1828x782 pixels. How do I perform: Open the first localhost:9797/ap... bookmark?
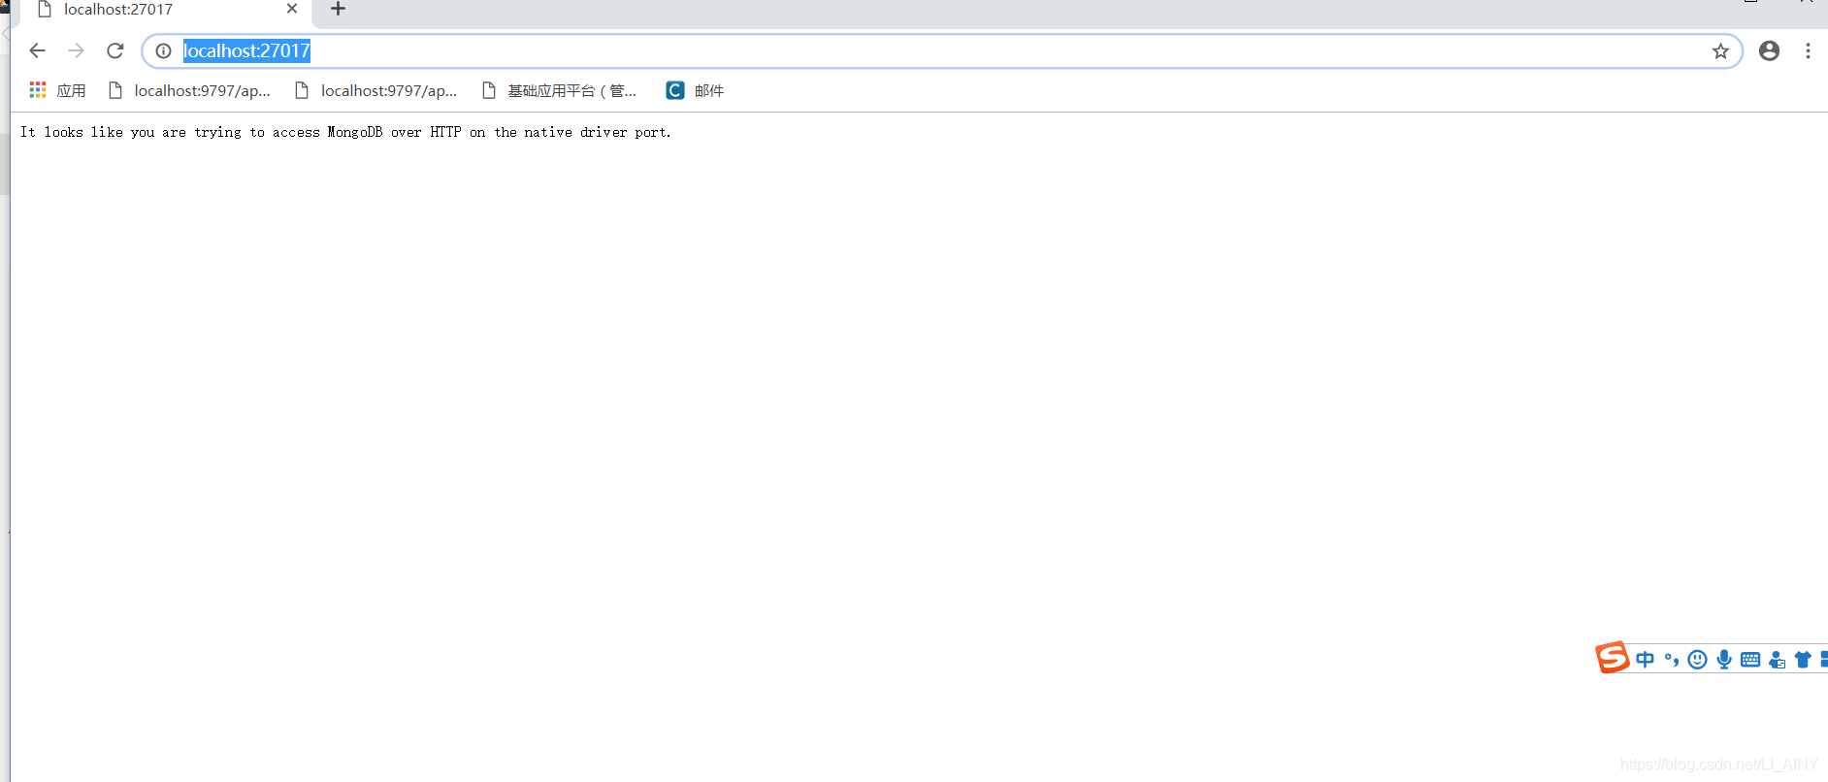(189, 90)
